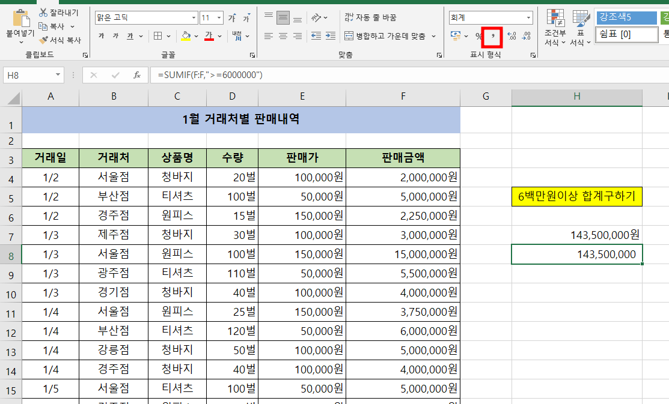Open Alignment (맞춤) group dialog launcher
669x404 pixels.
click(439, 55)
